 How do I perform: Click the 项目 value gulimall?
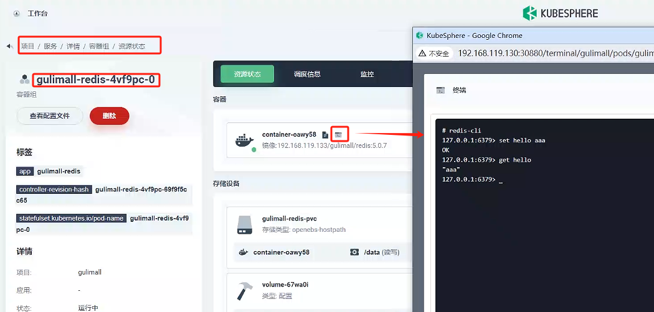click(90, 272)
